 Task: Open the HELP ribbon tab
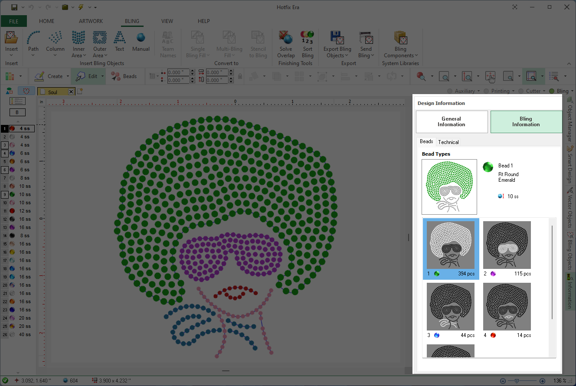(x=204, y=21)
